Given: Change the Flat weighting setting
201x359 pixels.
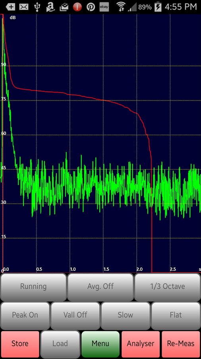Looking at the screenshot, I should coord(176,315).
